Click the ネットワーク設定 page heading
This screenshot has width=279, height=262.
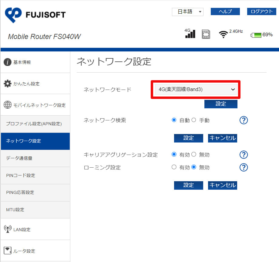coord(114,62)
